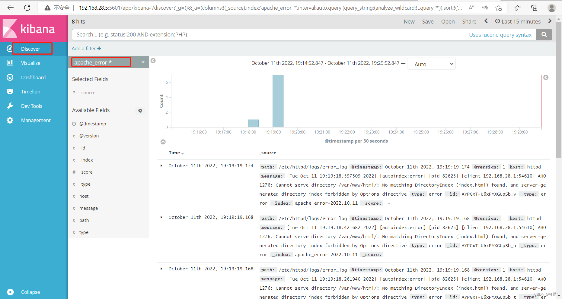Open browser collections icon

click(534, 8)
